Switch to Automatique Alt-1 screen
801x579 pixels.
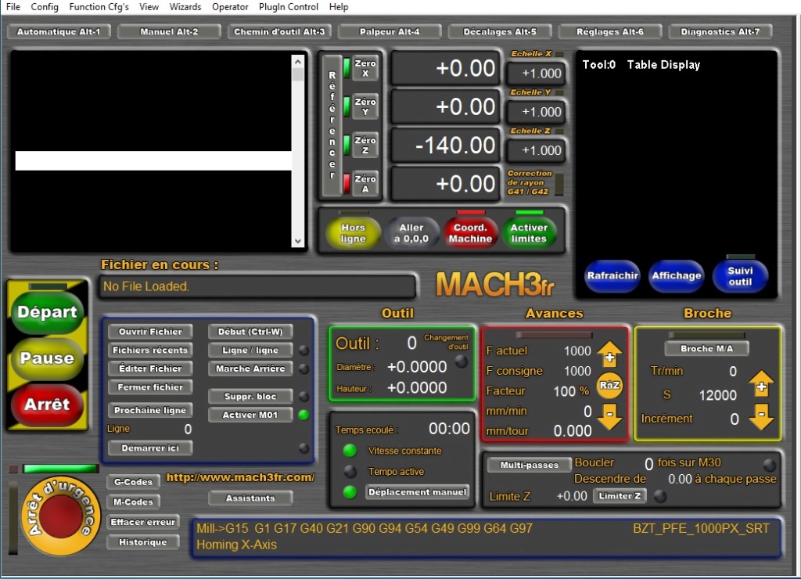point(58,31)
